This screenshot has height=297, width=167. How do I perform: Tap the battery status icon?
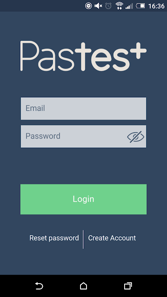point(141,6)
